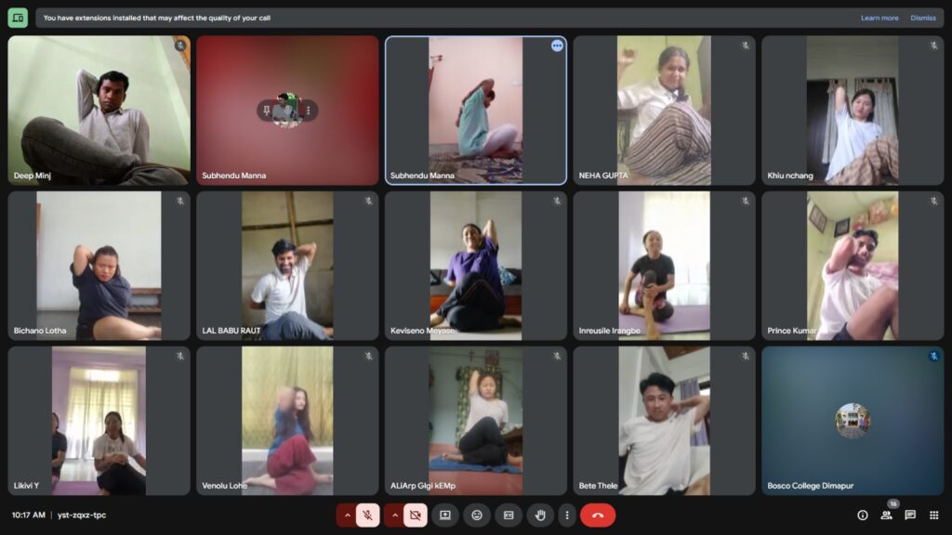Screen dimensions: 952x535
Task: Toggle the camera on
Action: pyautogui.click(x=416, y=515)
